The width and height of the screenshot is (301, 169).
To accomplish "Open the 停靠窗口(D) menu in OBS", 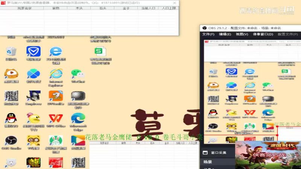I will point(263,34).
